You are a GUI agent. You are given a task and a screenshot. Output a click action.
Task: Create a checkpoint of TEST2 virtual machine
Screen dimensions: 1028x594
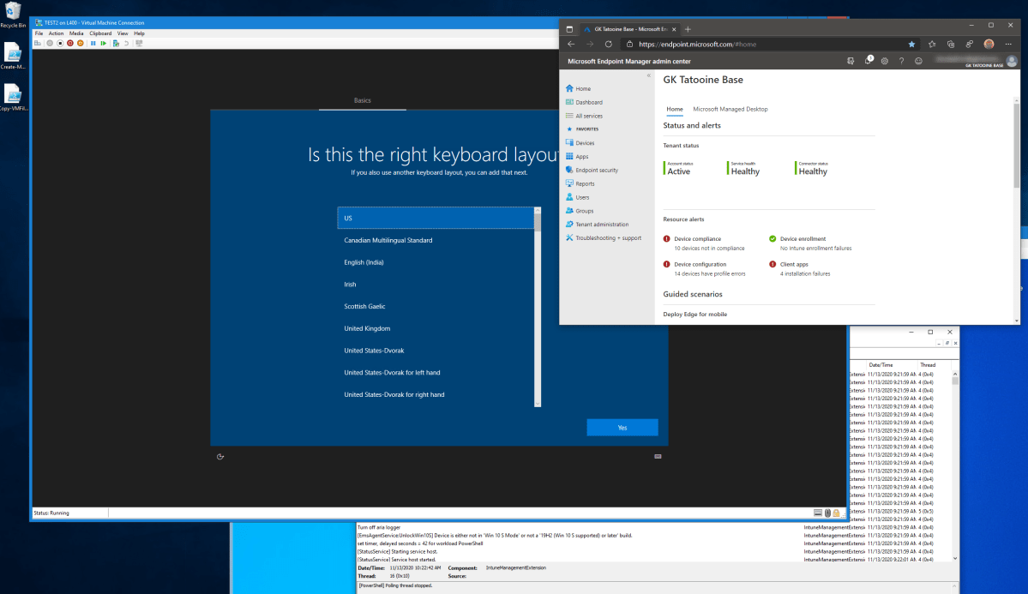[x=116, y=43]
